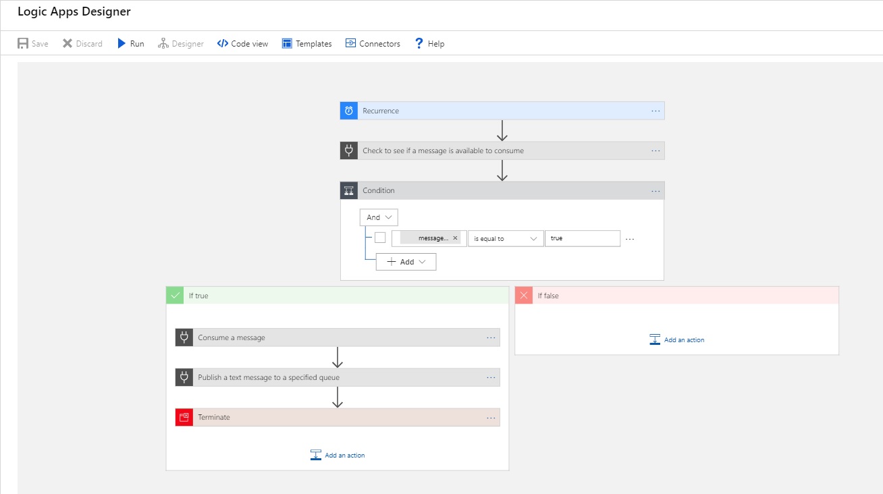Image resolution: width=883 pixels, height=494 pixels.
Task: Open the Publish text message step ellipsis menu
Action: click(491, 377)
